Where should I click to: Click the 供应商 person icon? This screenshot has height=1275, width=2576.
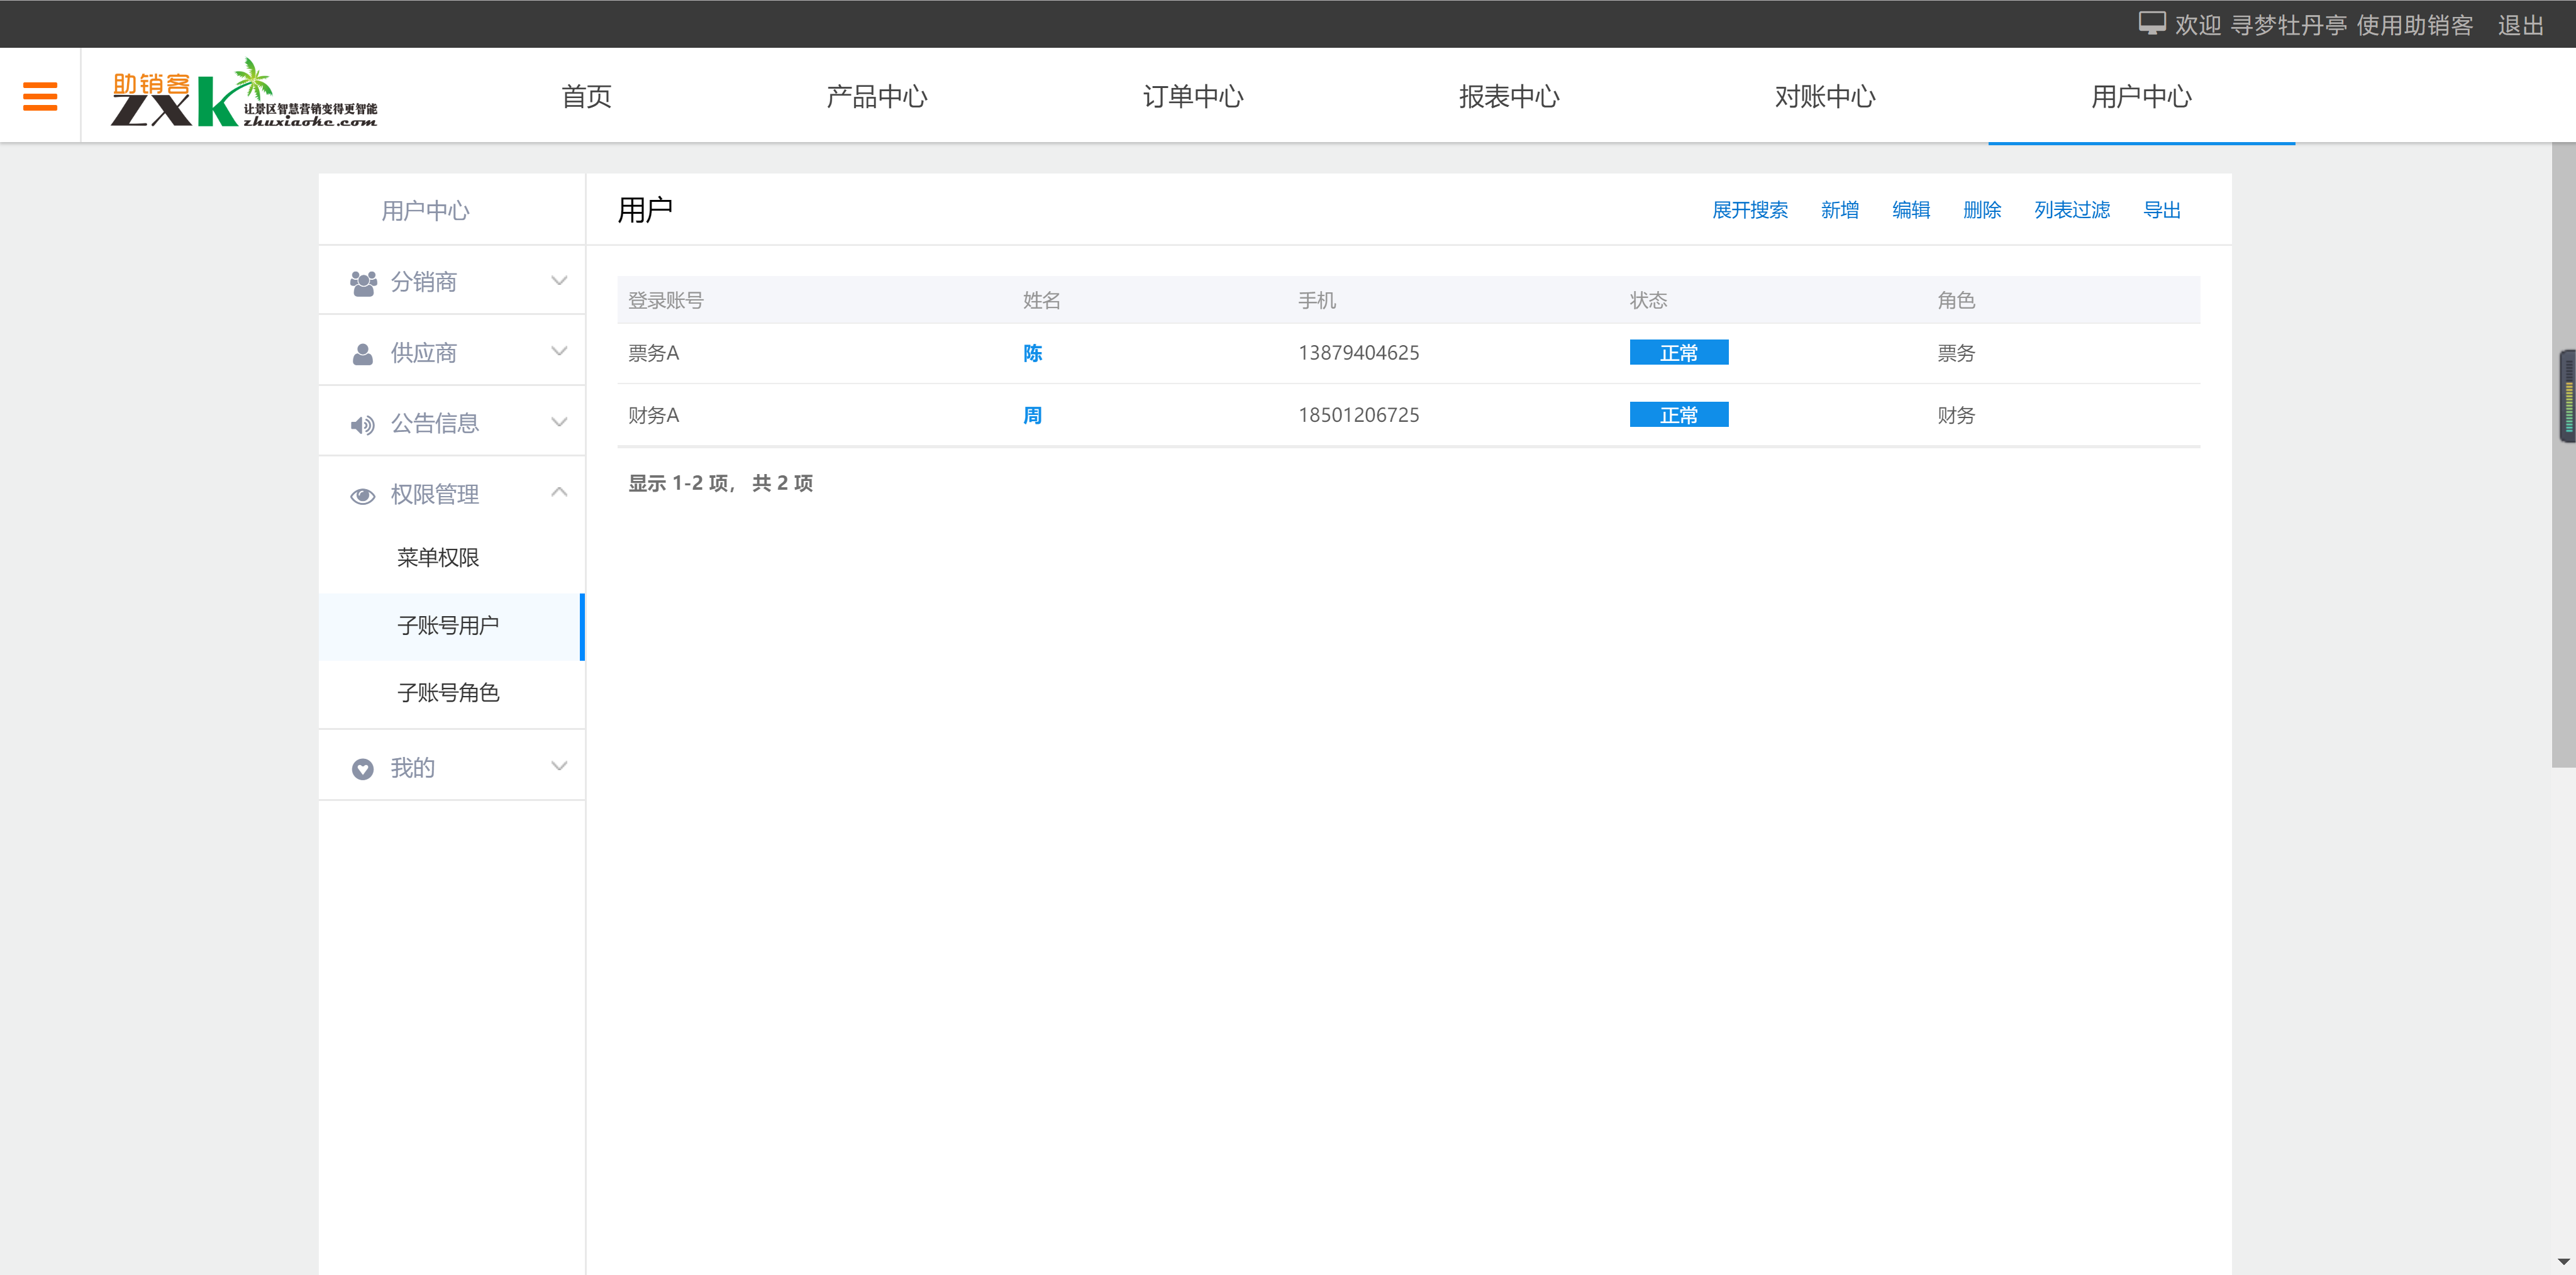[x=363, y=354]
